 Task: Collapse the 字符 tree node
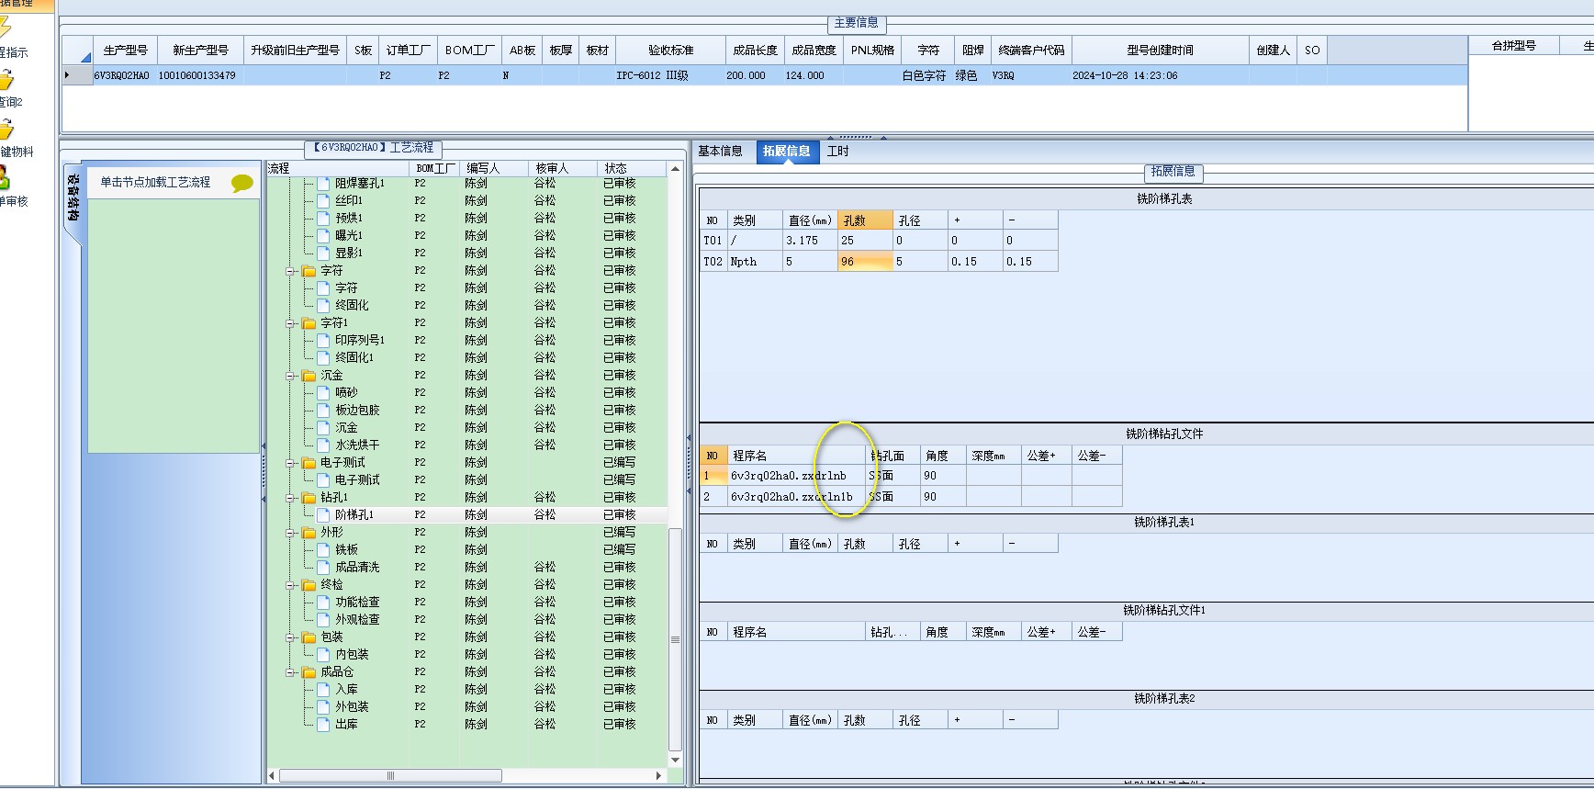[290, 271]
